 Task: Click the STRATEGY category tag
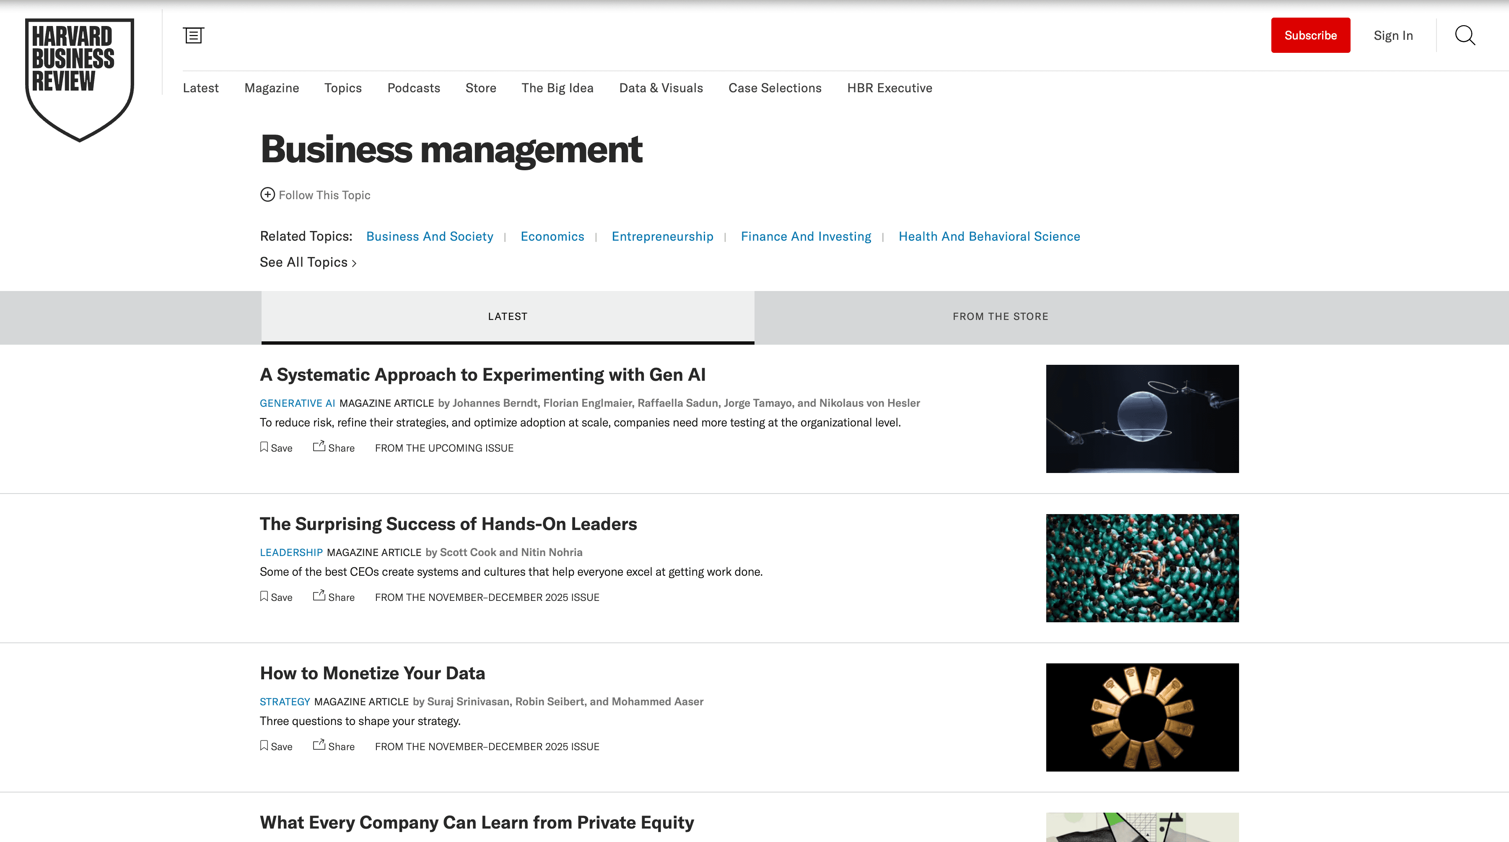point(285,702)
